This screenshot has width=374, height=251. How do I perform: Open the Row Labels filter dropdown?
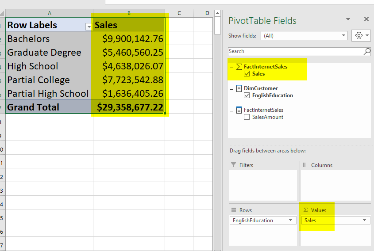[x=89, y=27]
